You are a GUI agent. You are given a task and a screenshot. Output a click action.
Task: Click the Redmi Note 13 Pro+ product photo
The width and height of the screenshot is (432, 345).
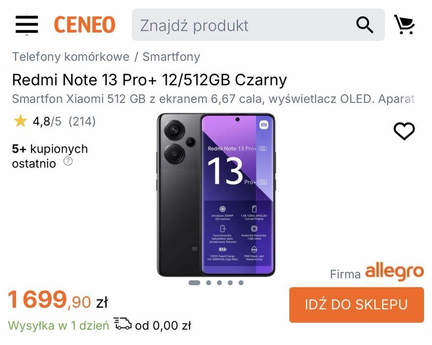216,195
